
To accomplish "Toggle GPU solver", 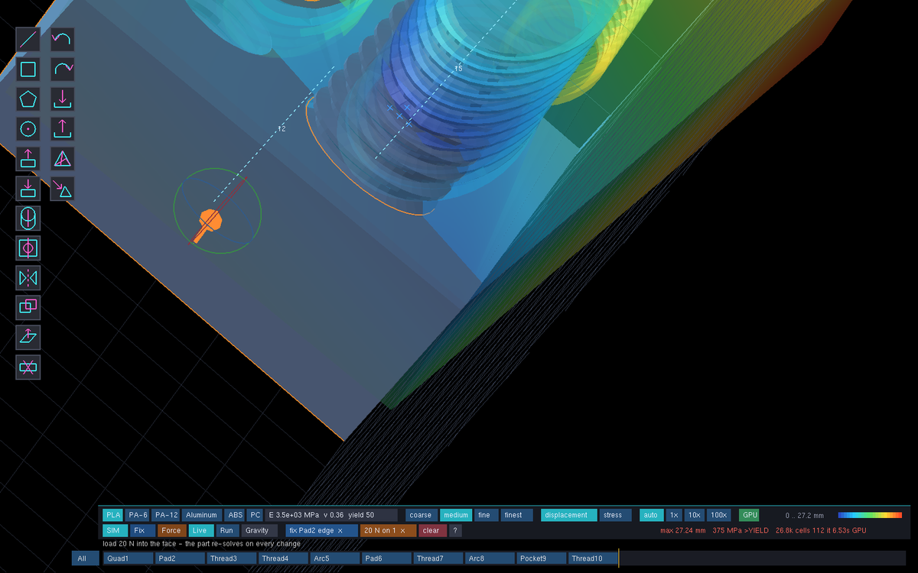I will pyautogui.click(x=749, y=515).
